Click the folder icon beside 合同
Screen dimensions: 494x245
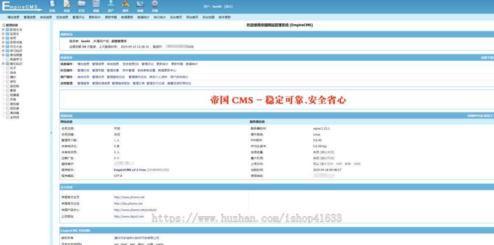pyautogui.click(x=7, y=38)
